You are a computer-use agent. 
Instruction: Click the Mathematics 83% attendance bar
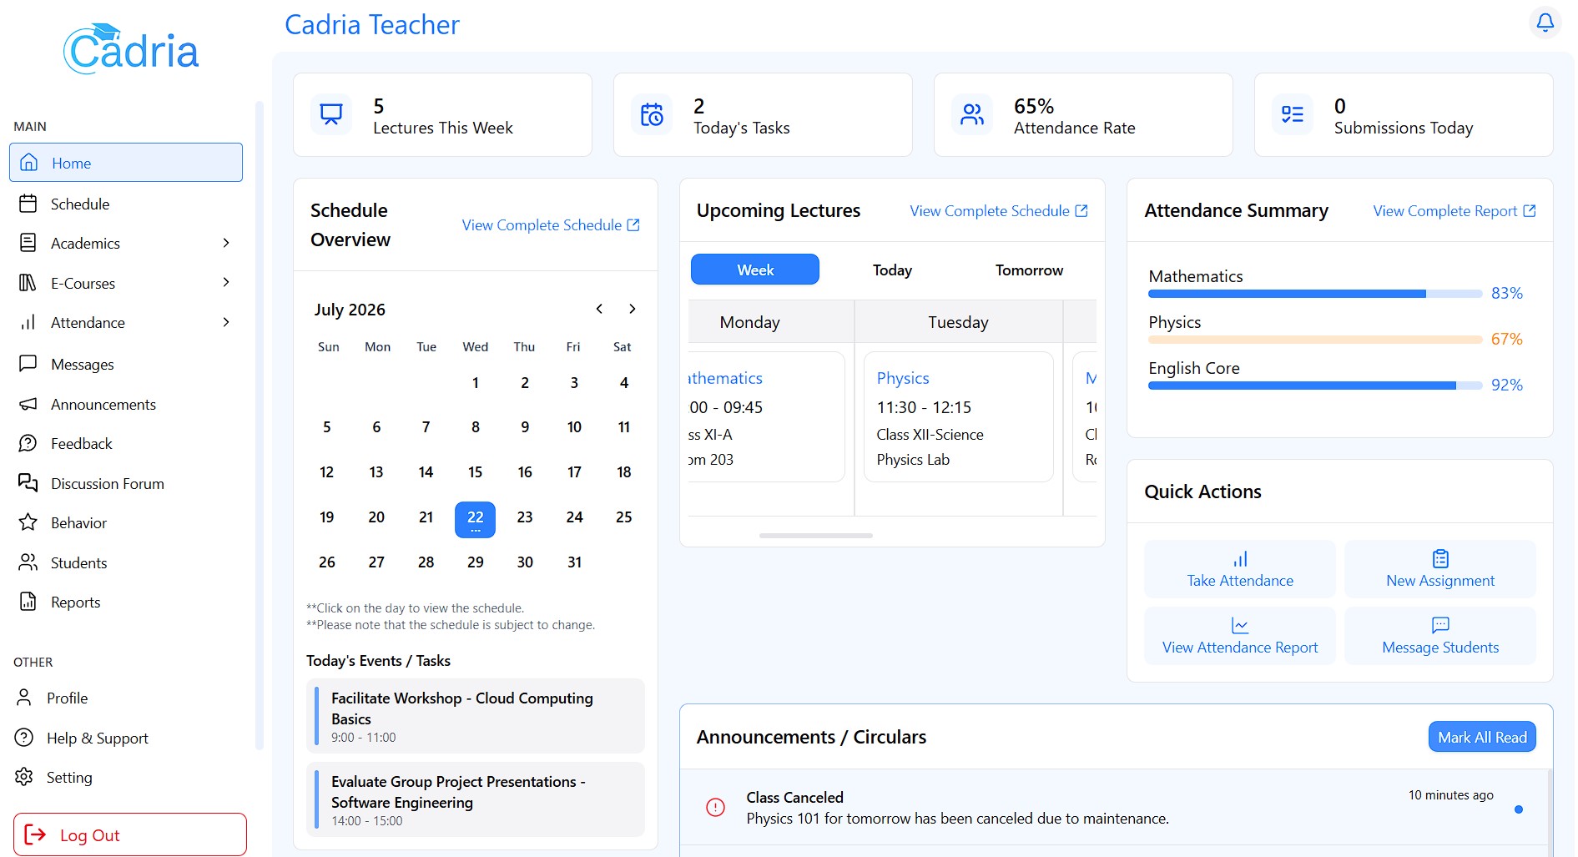point(1315,294)
